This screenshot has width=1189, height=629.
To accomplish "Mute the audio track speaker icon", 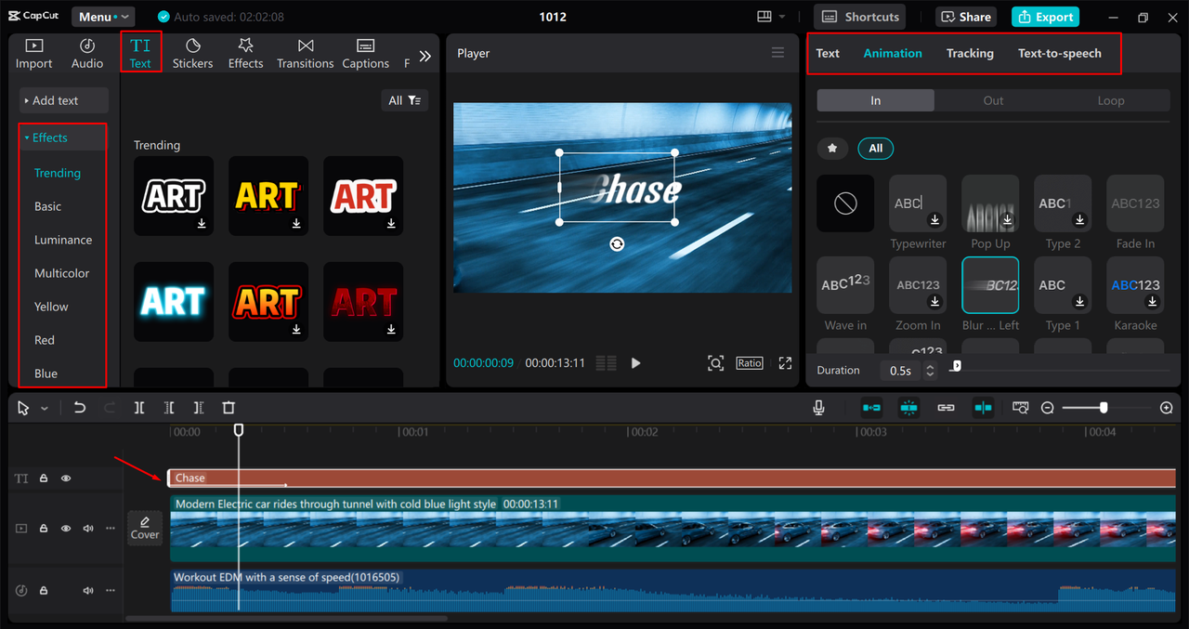I will click(88, 591).
